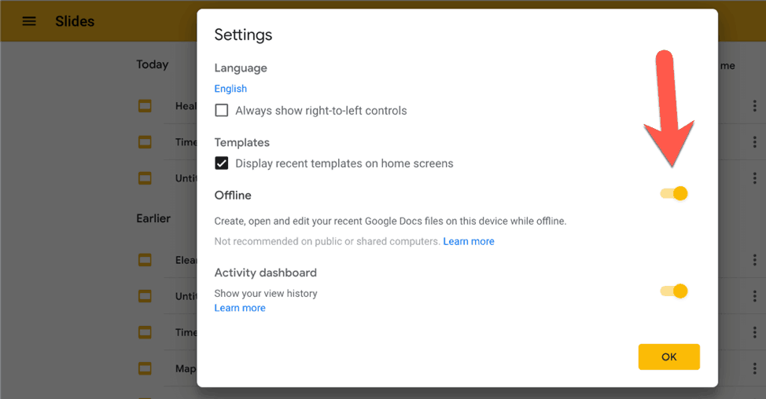Open the English language selector

pos(230,89)
